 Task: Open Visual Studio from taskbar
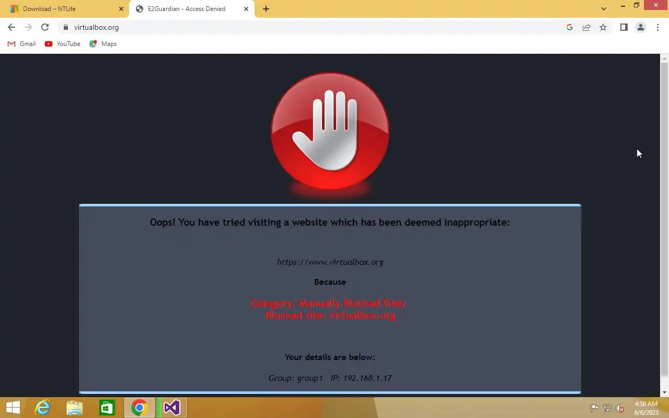[x=172, y=408]
